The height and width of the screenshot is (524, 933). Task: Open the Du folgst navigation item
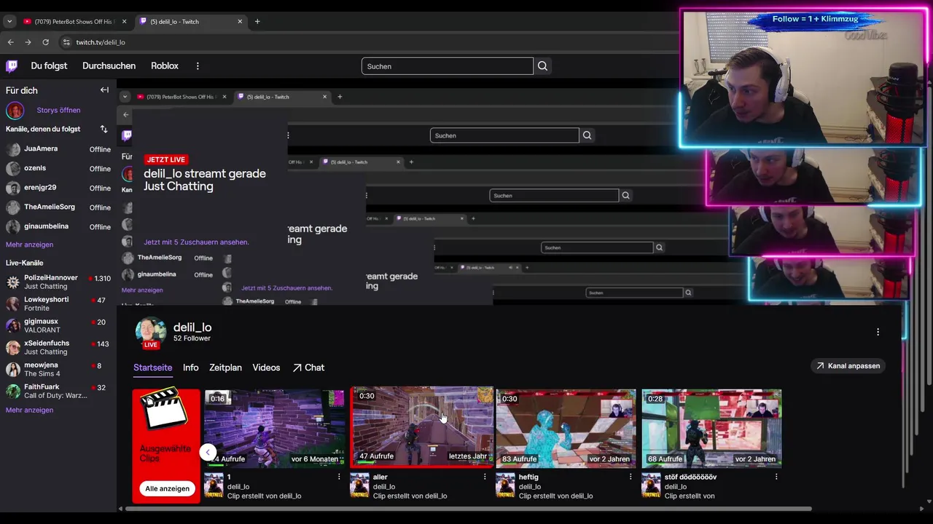pyautogui.click(x=49, y=66)
